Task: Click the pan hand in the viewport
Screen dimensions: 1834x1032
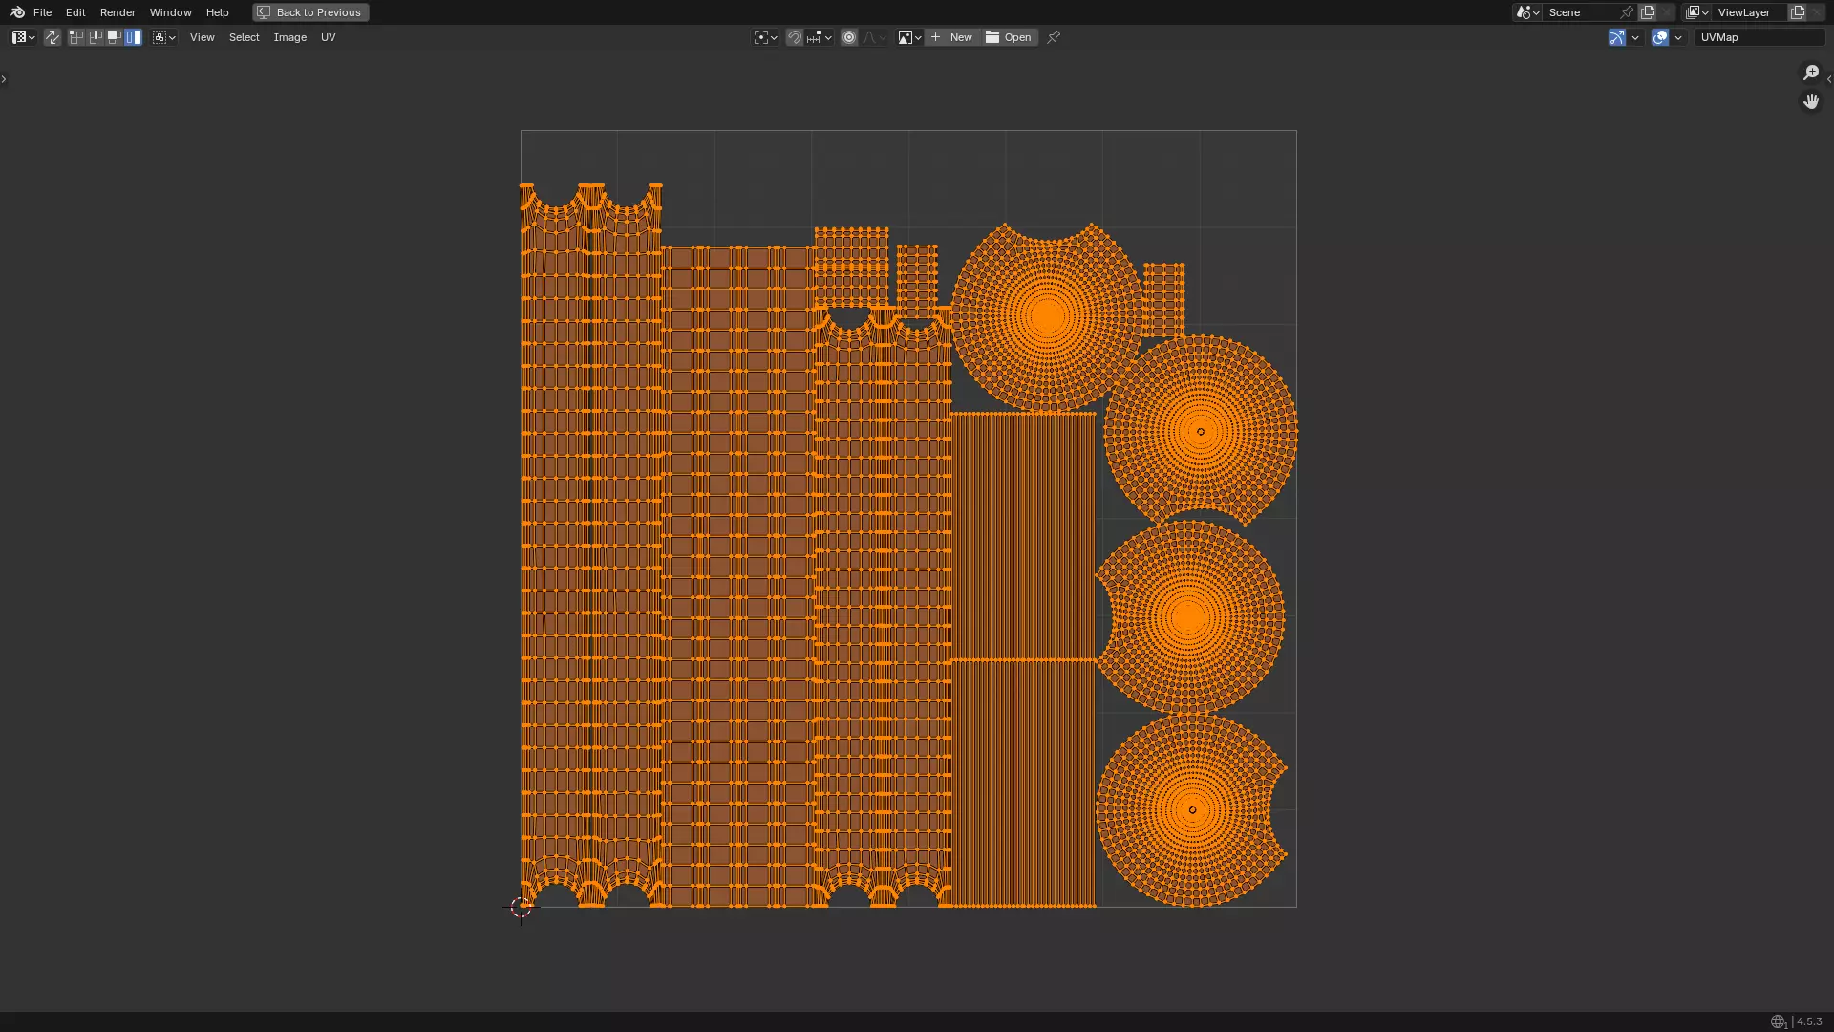Action: click(1811, 101)
